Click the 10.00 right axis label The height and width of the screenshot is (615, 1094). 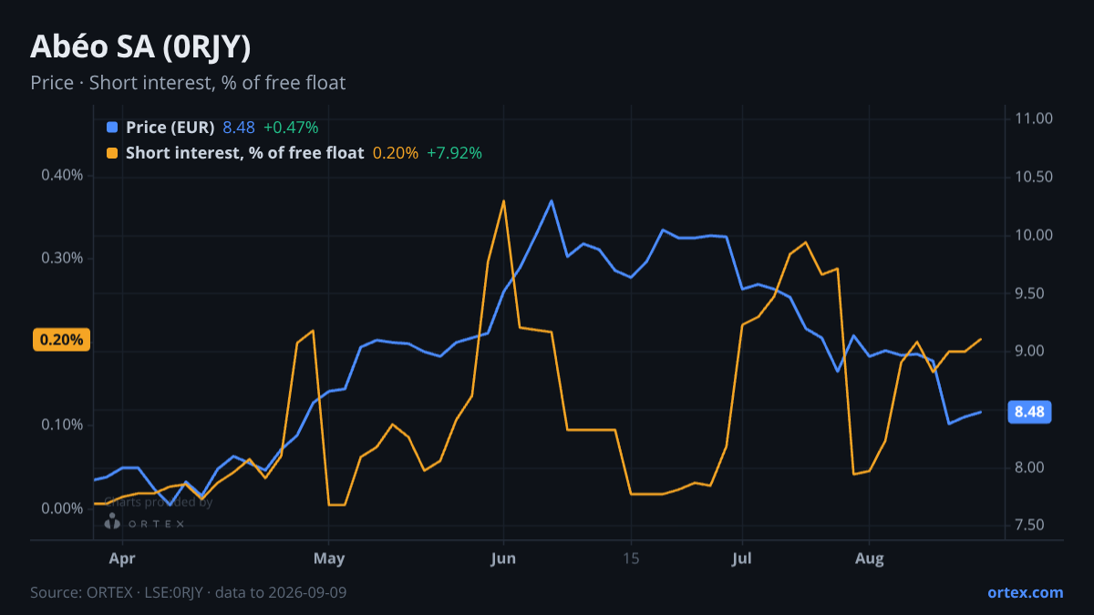tap(1033, 235)
